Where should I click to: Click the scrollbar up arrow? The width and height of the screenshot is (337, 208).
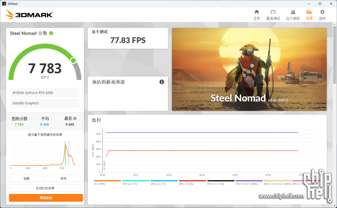click(x=335, y=24)
